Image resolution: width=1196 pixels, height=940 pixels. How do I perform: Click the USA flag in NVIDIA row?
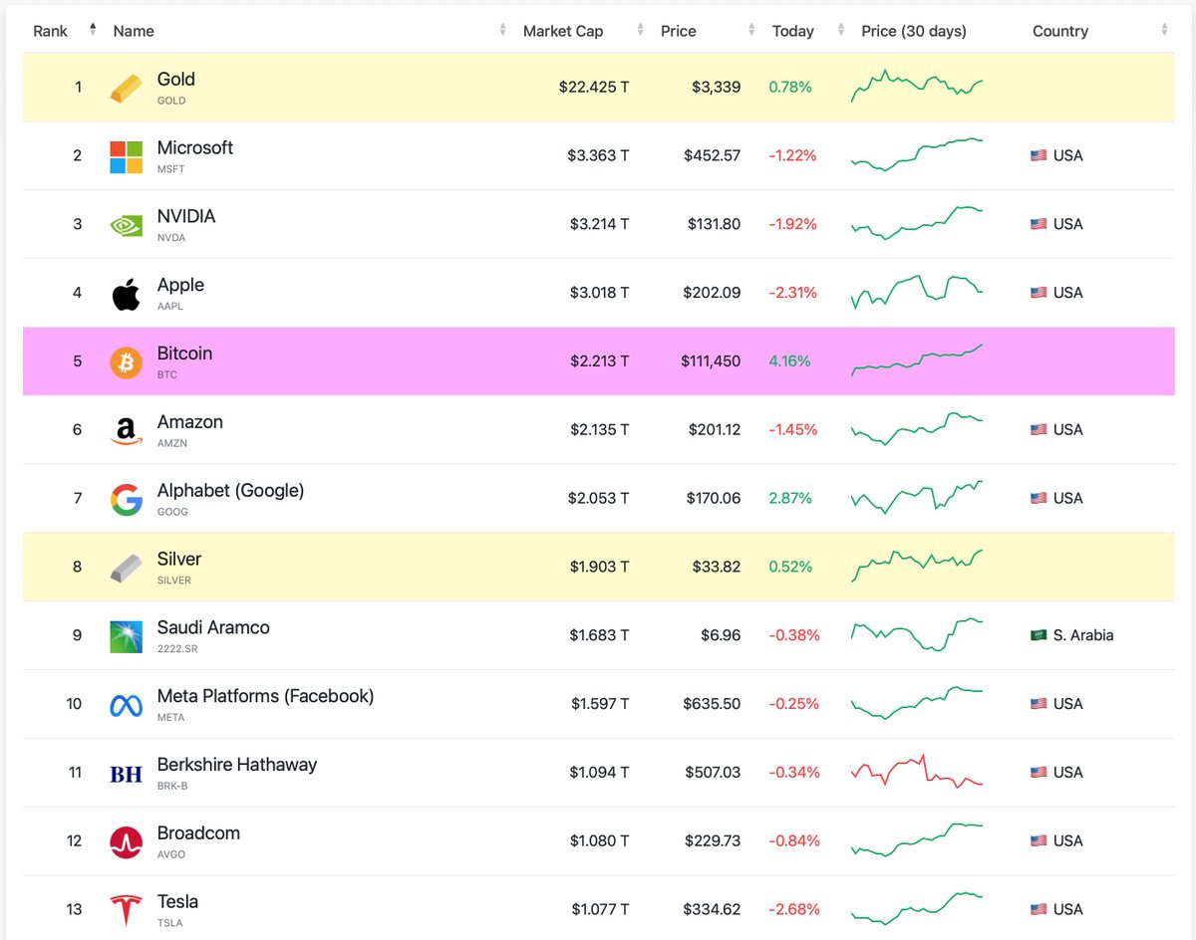[x=1039, y=224]
